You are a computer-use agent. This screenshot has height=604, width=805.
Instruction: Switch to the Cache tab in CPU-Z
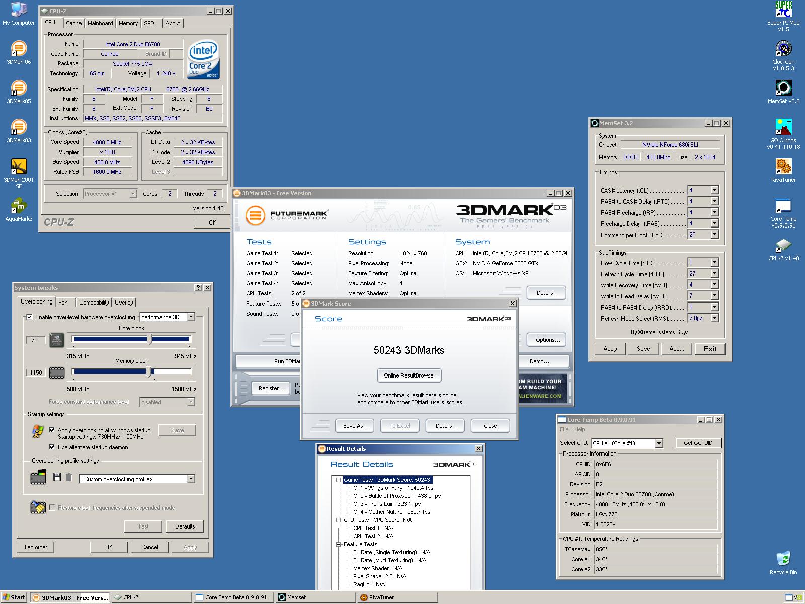tap(73, 23)
